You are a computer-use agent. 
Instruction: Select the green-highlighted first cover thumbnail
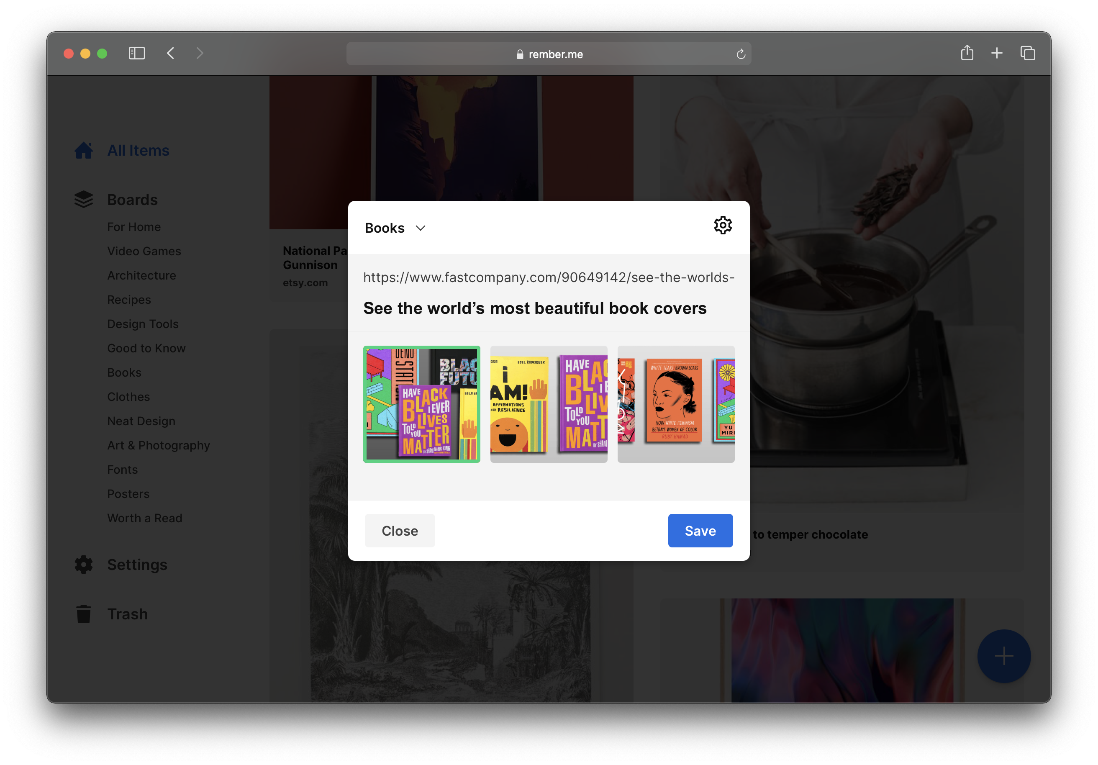point(421,404)
